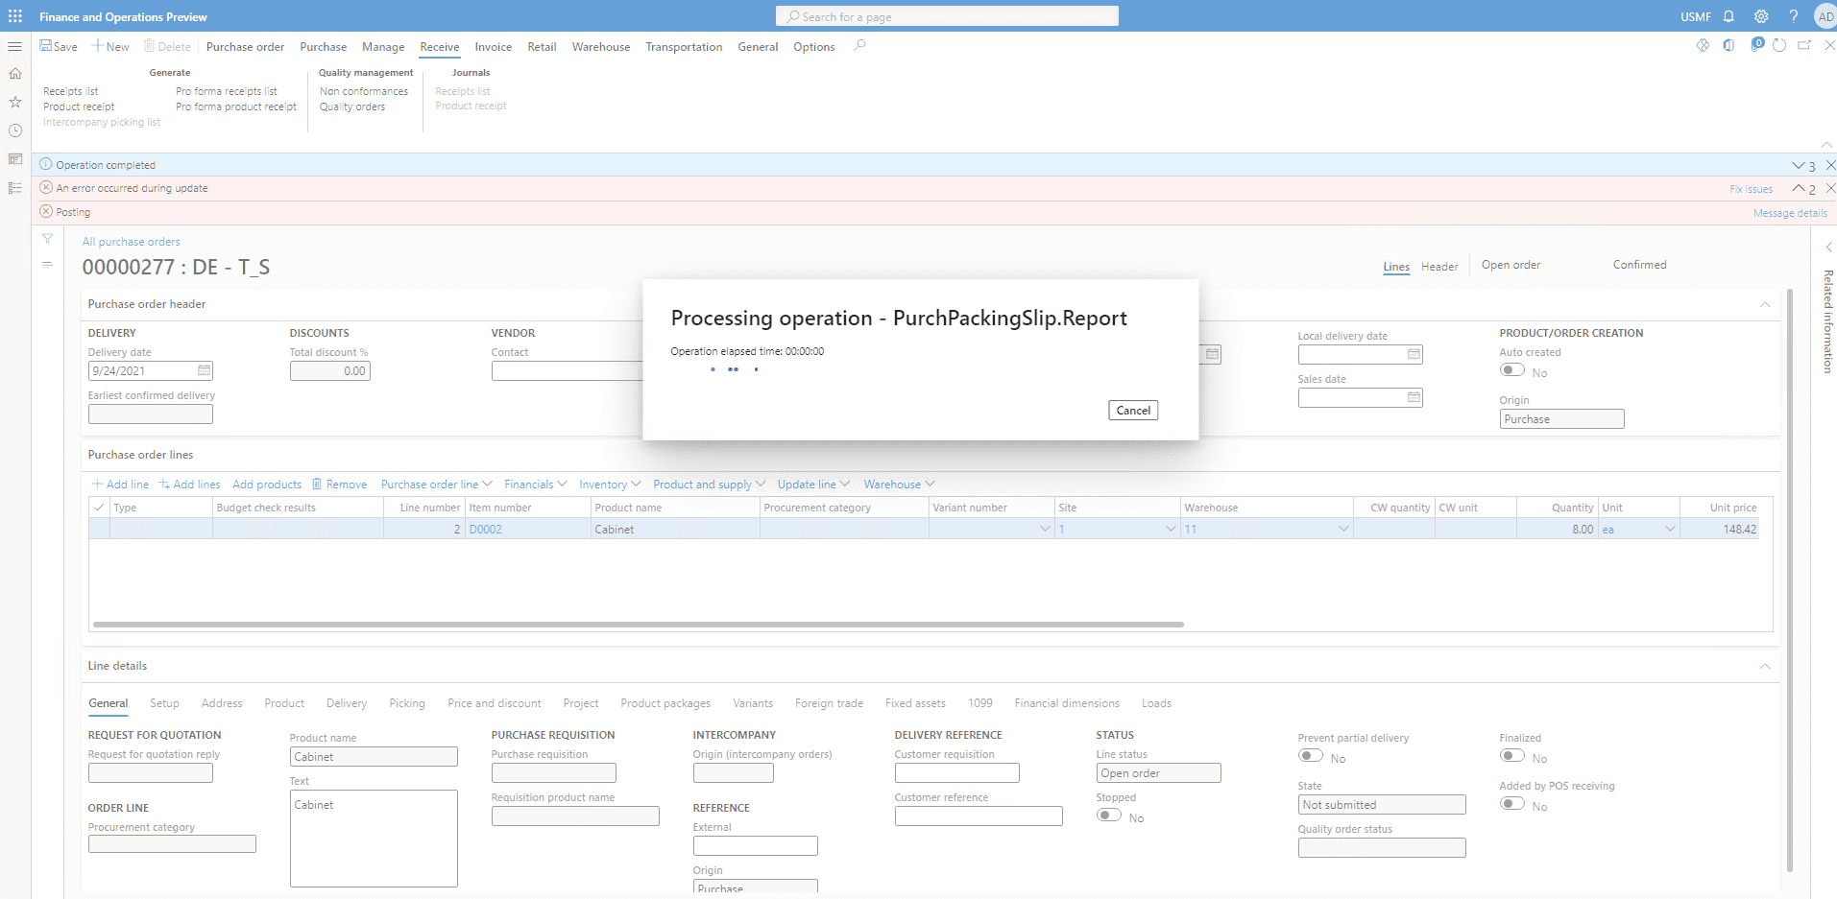Screen dimensions: 1837x899
Task: Expand the navigation pane hamburger icon
Action: 15,46
